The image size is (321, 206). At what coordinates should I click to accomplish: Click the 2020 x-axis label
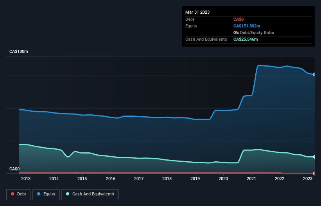pos(223,179)
